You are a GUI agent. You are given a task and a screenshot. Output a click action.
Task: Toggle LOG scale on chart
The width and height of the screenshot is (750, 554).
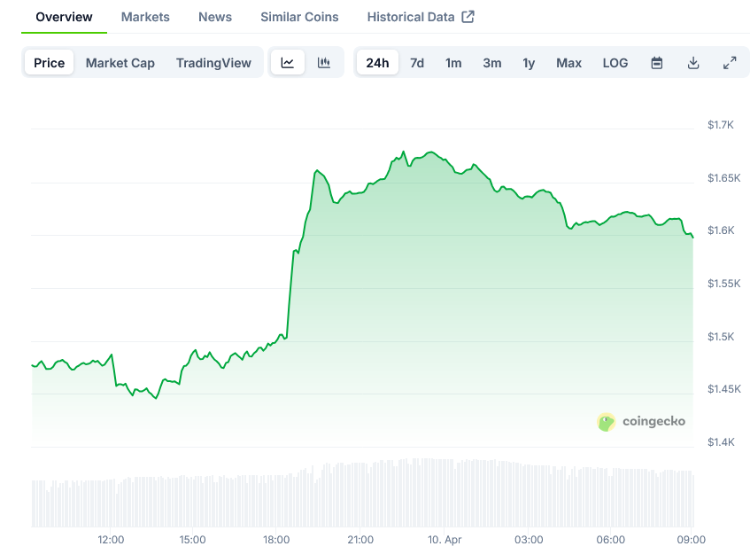pos(615,63)
